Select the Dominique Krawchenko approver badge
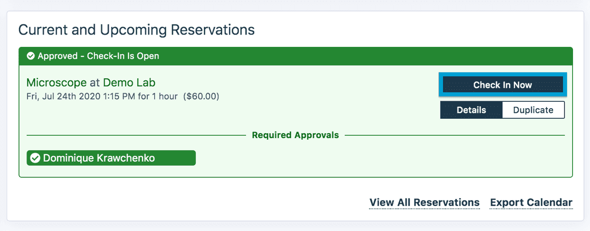The width and height of the screenshot is (590, 231). (x=111, y=158)
